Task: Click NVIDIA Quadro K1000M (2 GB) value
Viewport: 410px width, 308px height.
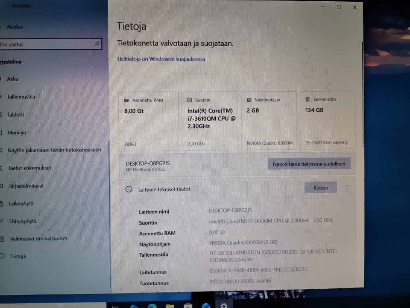Action: (x=243, y=243)
